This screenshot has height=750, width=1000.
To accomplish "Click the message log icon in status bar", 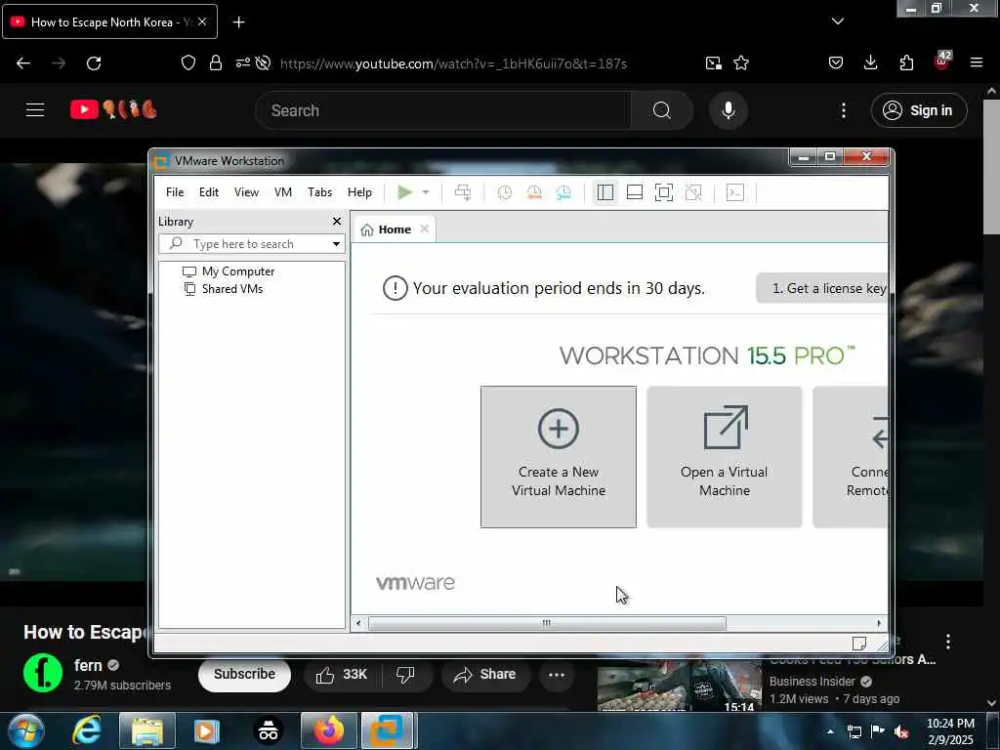I will [x=859, y=643].
